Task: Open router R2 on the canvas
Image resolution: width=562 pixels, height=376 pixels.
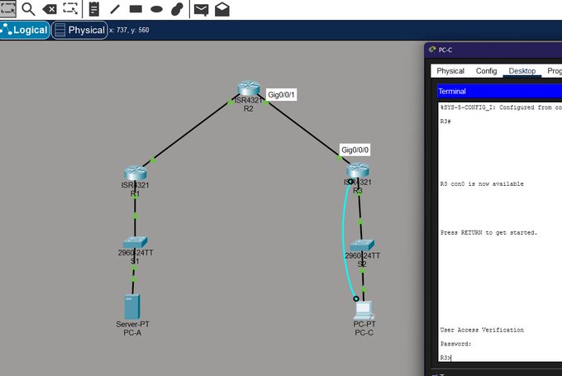Action: pyautogui.click(x=249, y=88)
